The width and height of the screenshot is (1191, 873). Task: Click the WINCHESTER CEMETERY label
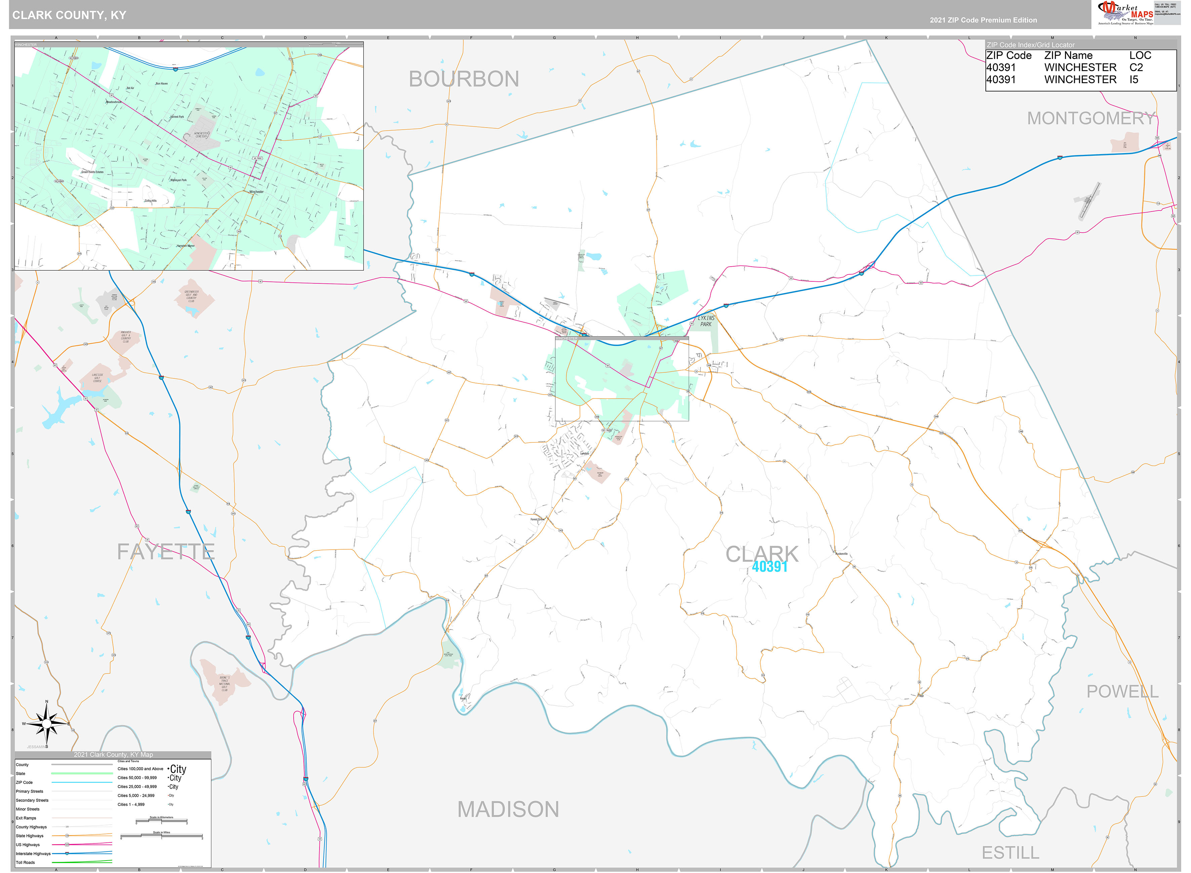point(201,135)
